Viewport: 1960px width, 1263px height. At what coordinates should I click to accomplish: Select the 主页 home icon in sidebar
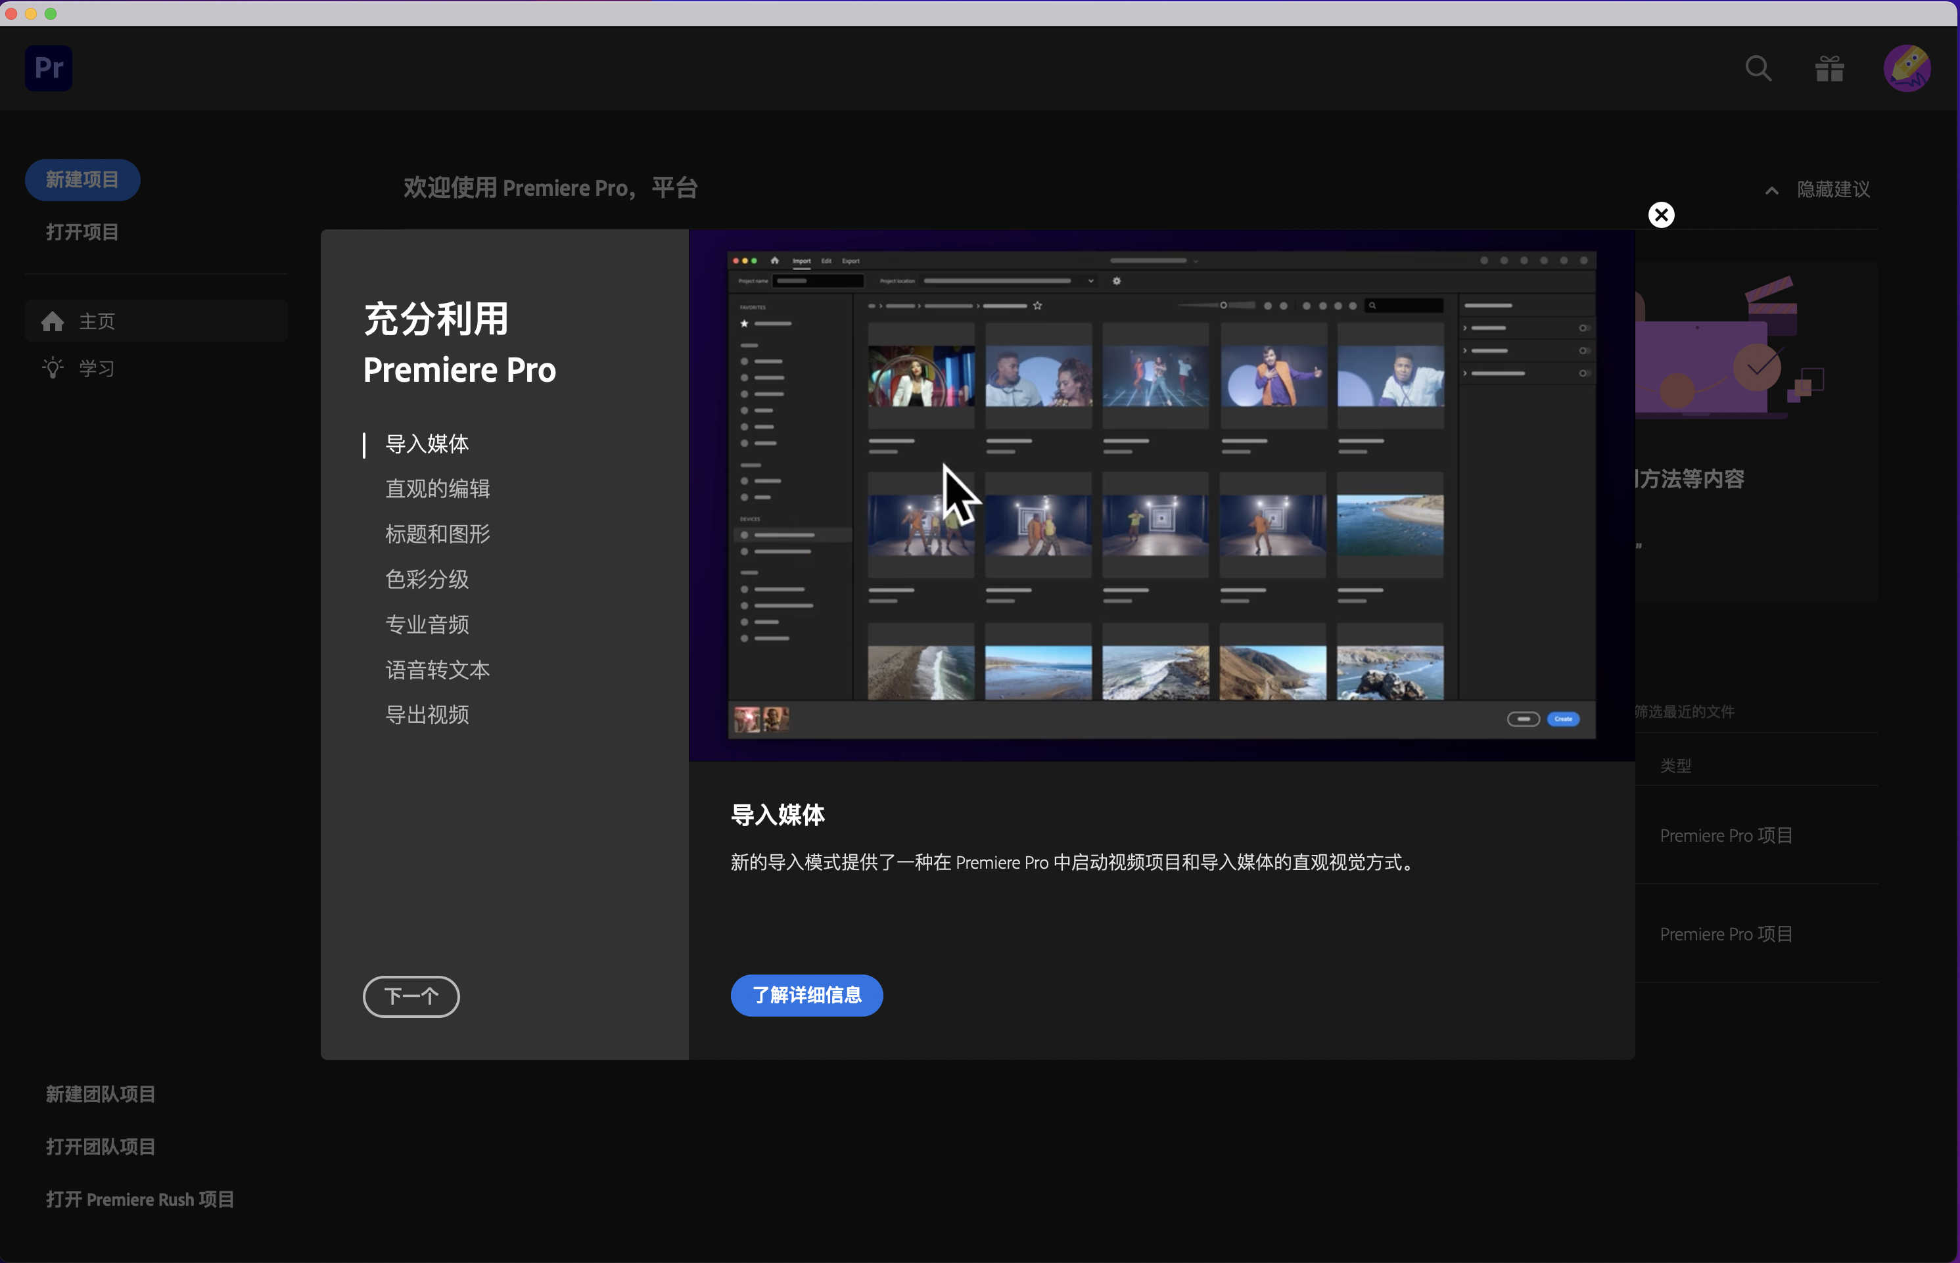click(x=53, y=321)
